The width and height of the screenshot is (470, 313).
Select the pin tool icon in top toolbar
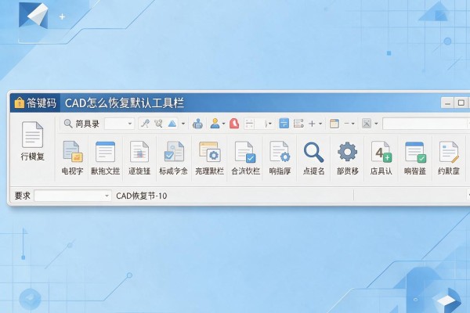click(x=145, y=124)
